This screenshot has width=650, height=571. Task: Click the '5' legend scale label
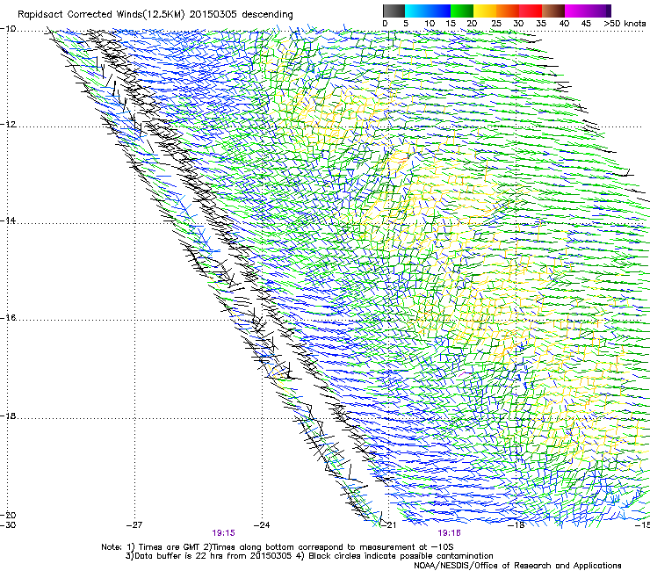point(406,24)
